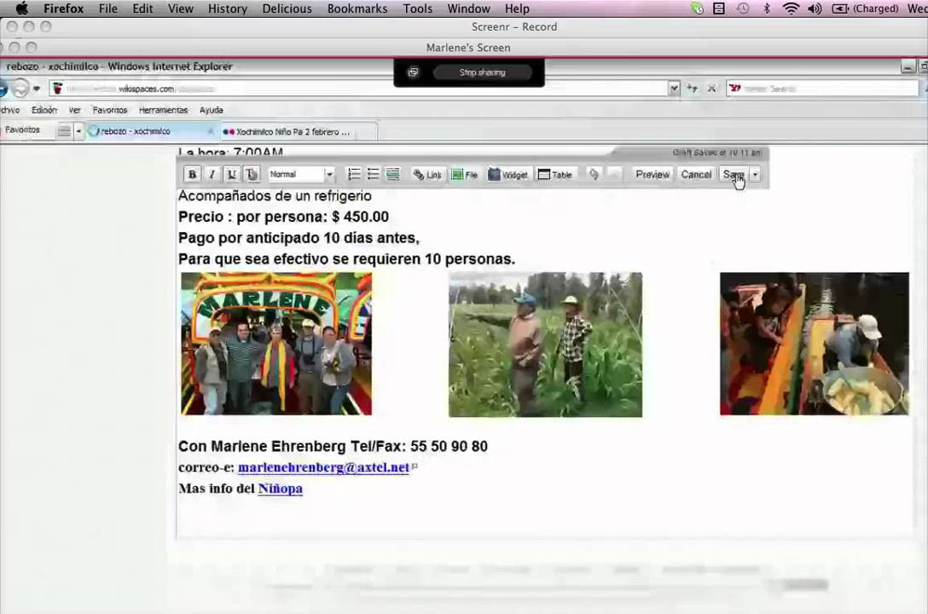
Task: Open the text color and style tool
Action: [x=252, y=175]
